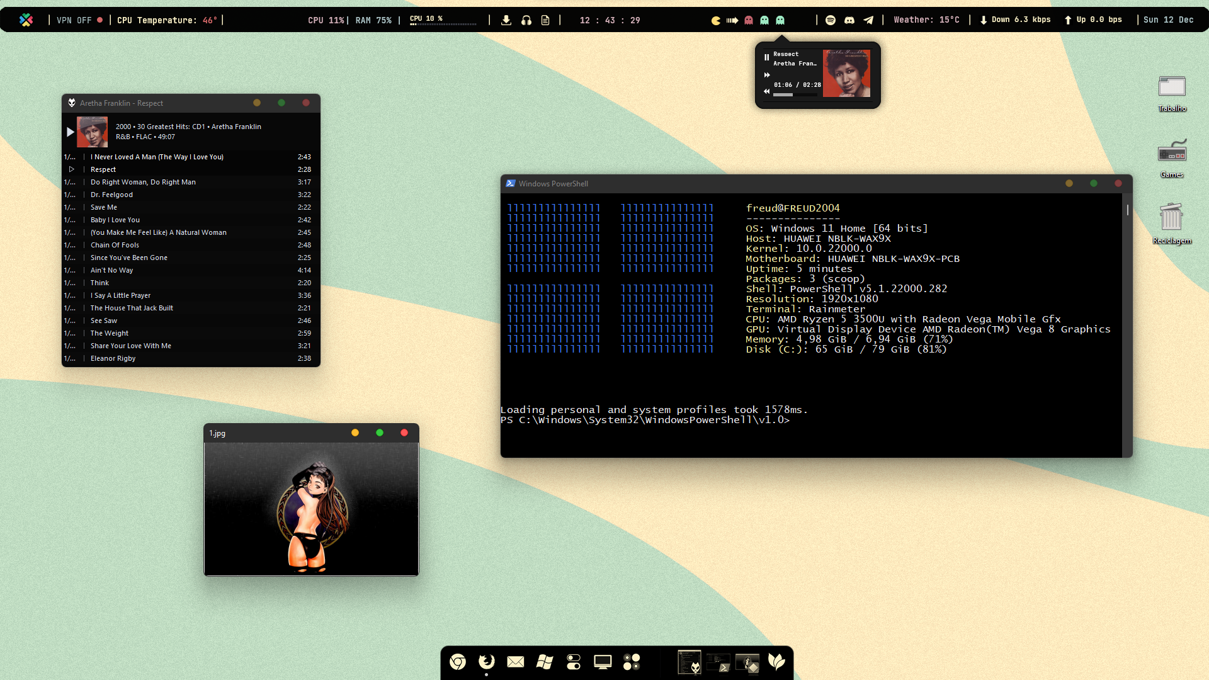Select track The House That Jack Built
1209x680 pixels.
pos(191,308)
